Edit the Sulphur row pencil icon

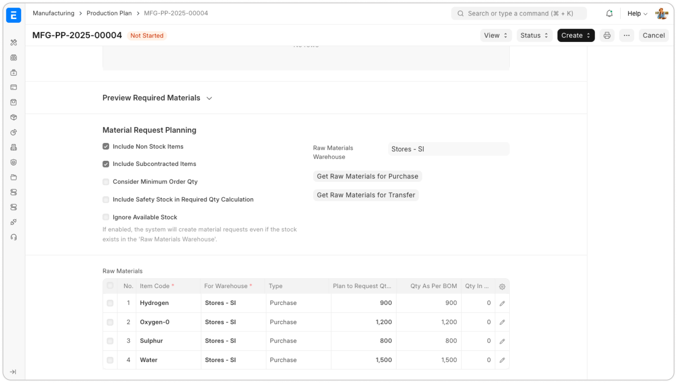pos(502,341)
